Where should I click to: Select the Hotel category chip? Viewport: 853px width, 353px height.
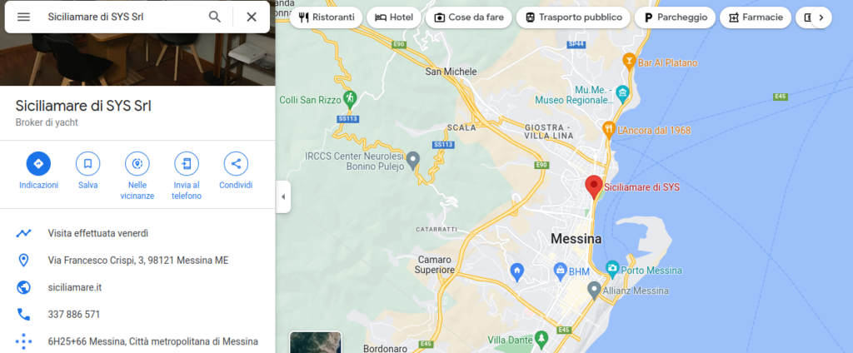point(394,17)
